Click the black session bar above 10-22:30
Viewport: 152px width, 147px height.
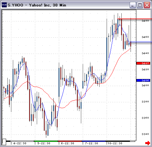(x=118, y=141)
